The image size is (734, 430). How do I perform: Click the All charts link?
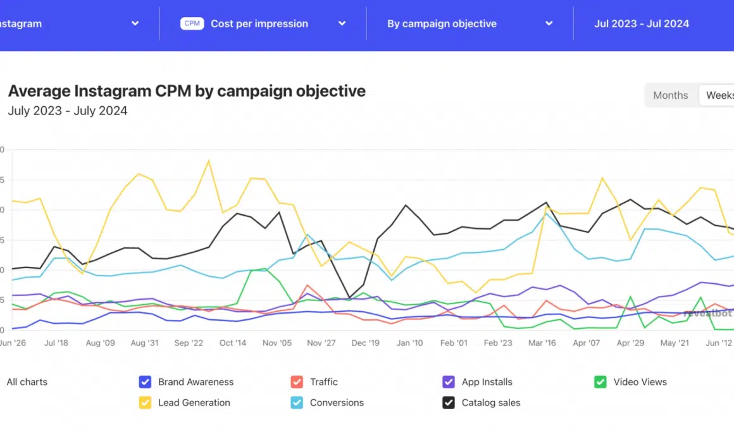27,382
